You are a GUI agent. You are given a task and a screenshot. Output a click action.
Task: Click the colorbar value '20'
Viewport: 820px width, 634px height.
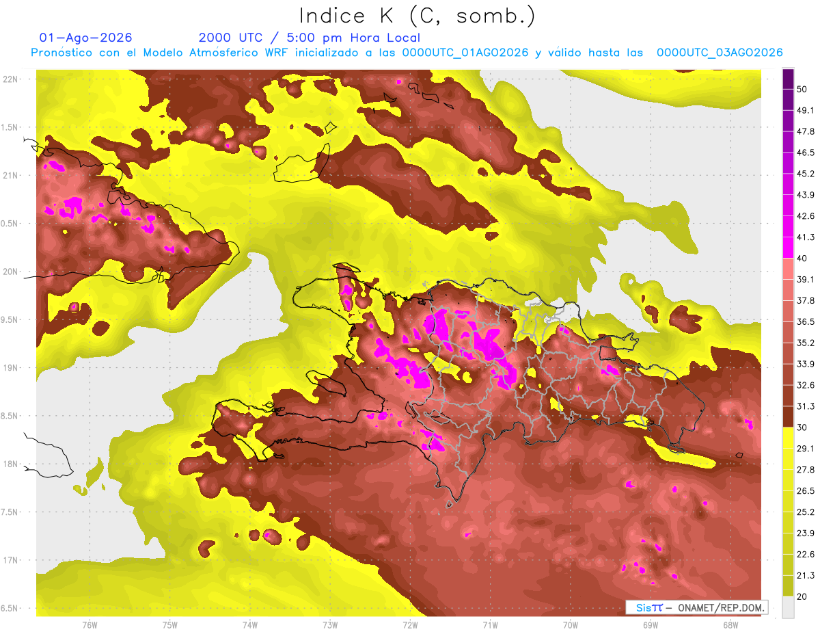(802, 597)
